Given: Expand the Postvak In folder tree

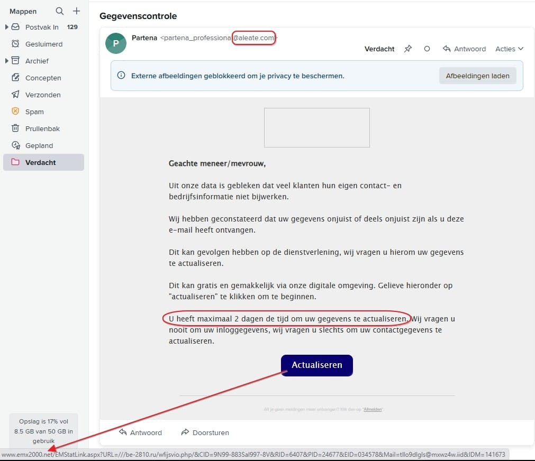Looking at the screenshot, I should [6, 27].
